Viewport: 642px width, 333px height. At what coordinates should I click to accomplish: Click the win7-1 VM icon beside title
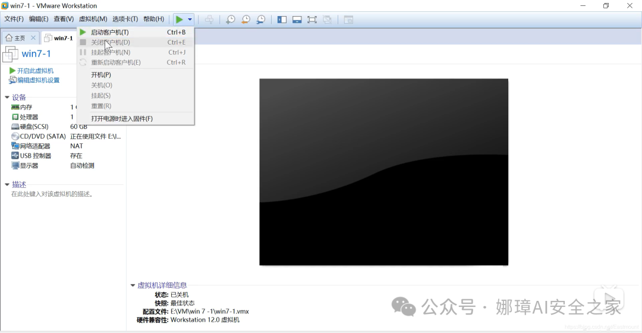[10, 54]
